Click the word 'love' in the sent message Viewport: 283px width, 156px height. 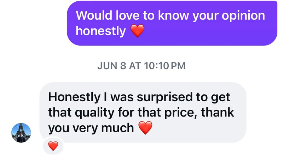click(128, 15)
